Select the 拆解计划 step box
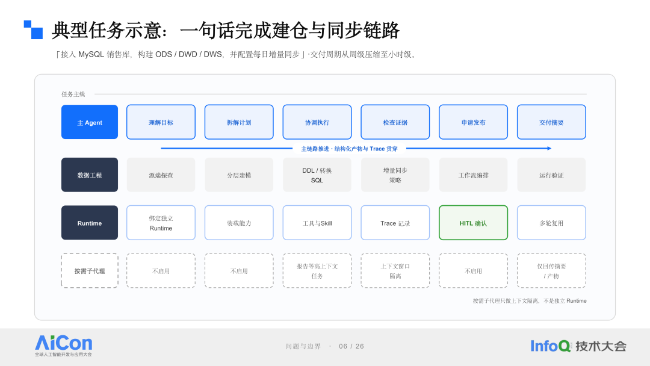650x366 pixels. click(239, 122)
